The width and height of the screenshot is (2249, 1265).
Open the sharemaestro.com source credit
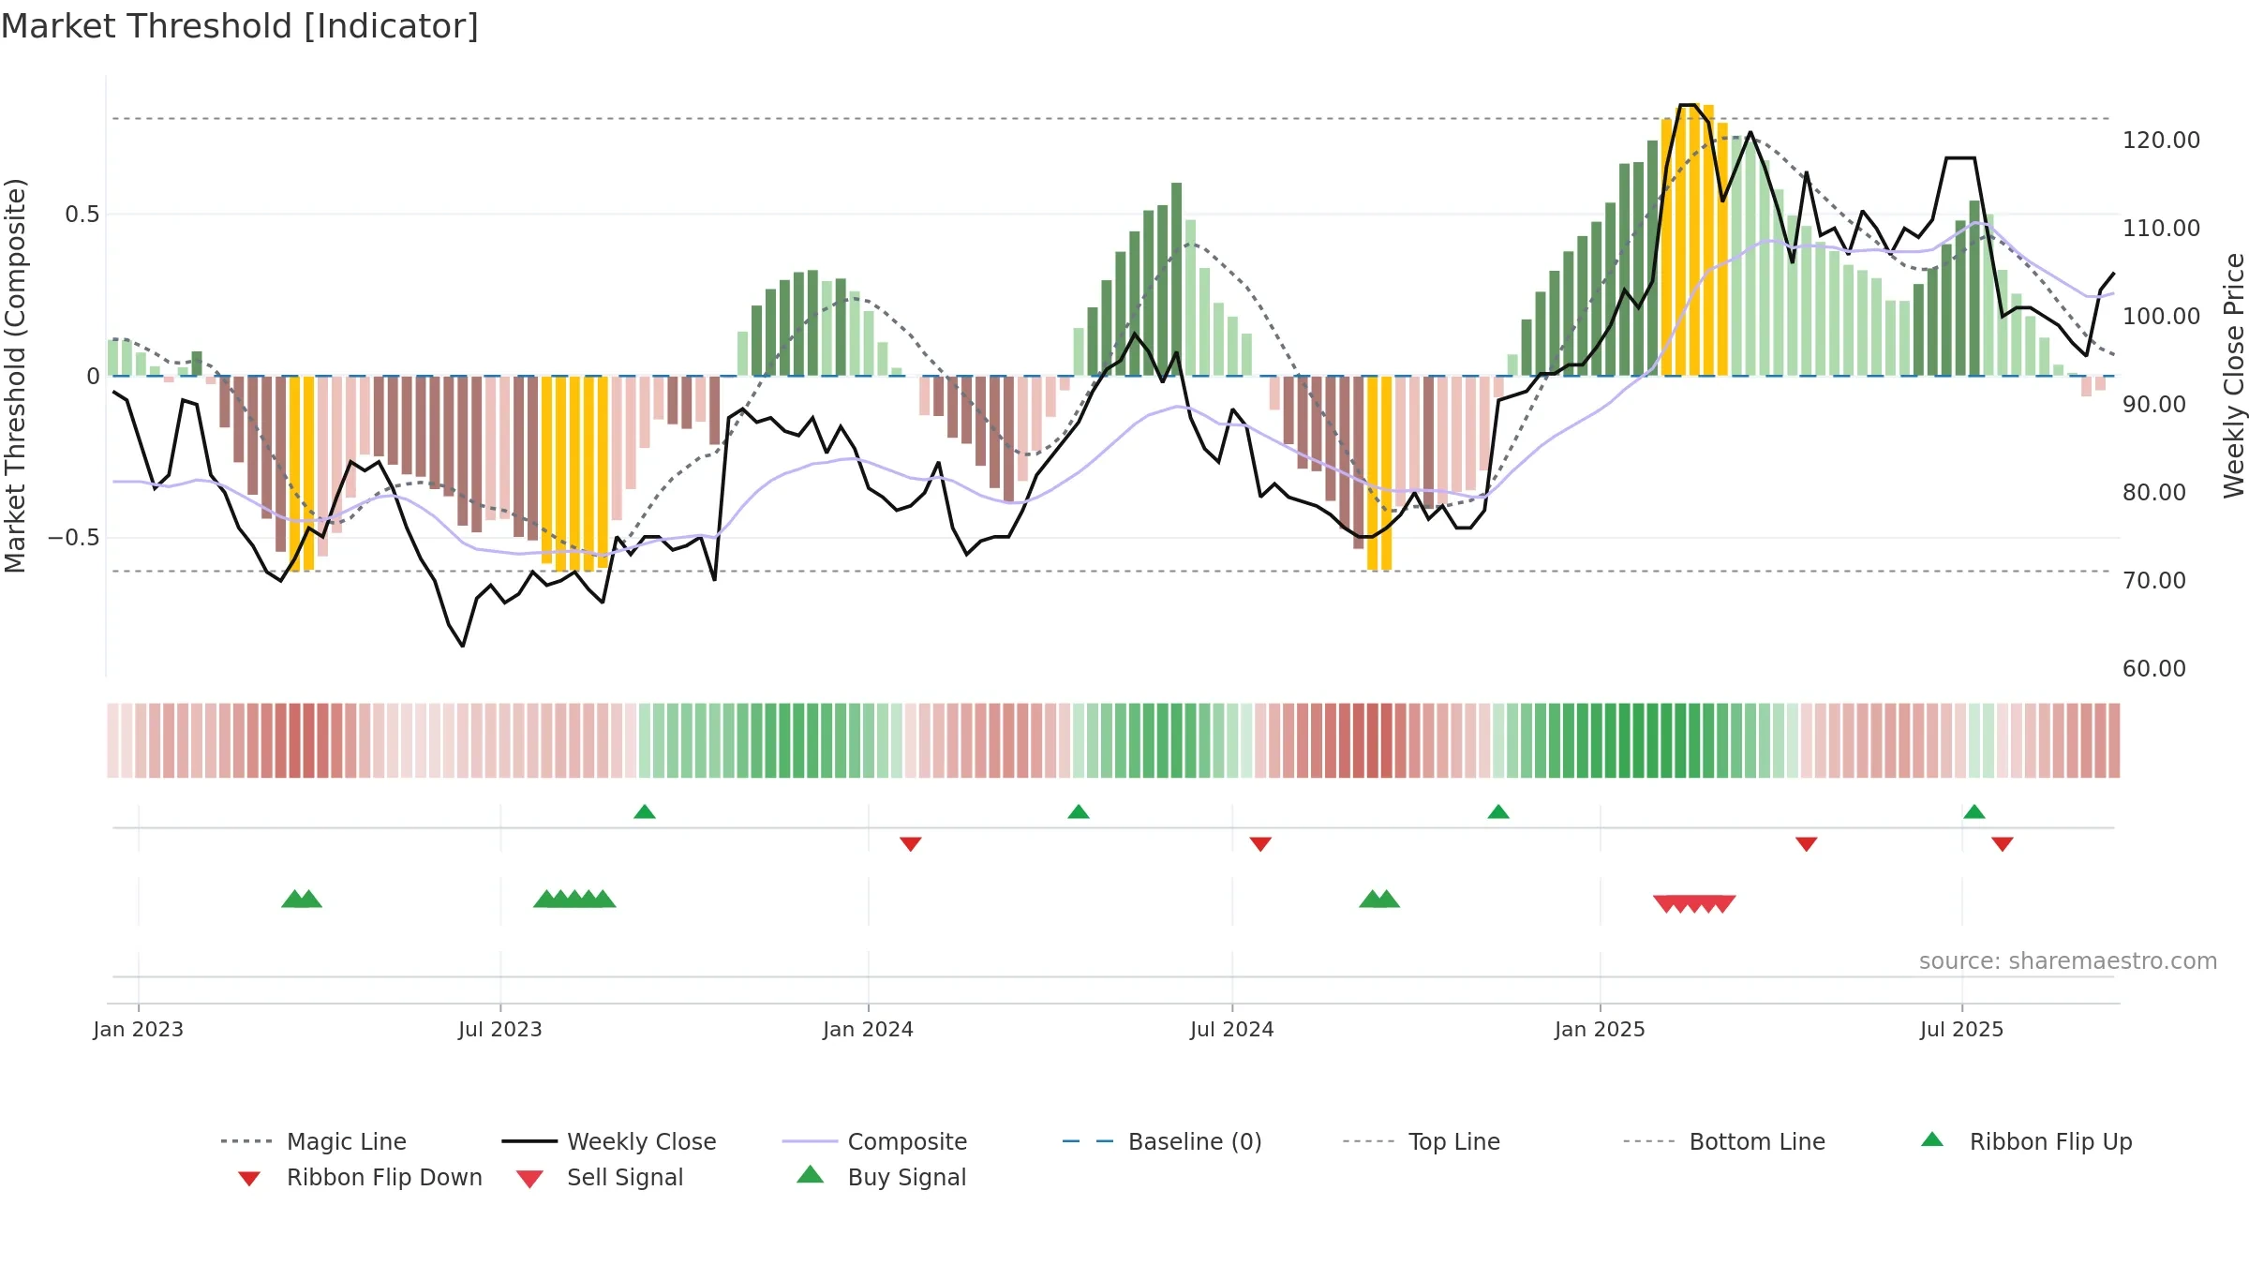coord(2068,961)
